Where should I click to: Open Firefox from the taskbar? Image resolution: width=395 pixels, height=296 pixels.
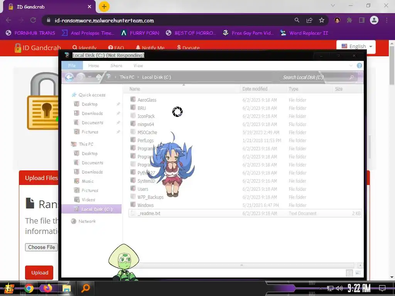pos(47,288)
